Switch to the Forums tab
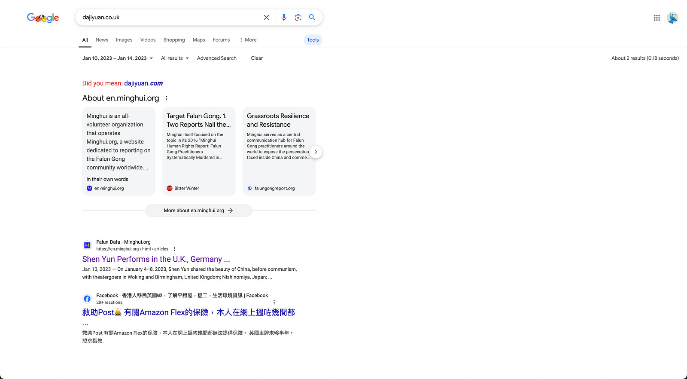 (221, 40)
